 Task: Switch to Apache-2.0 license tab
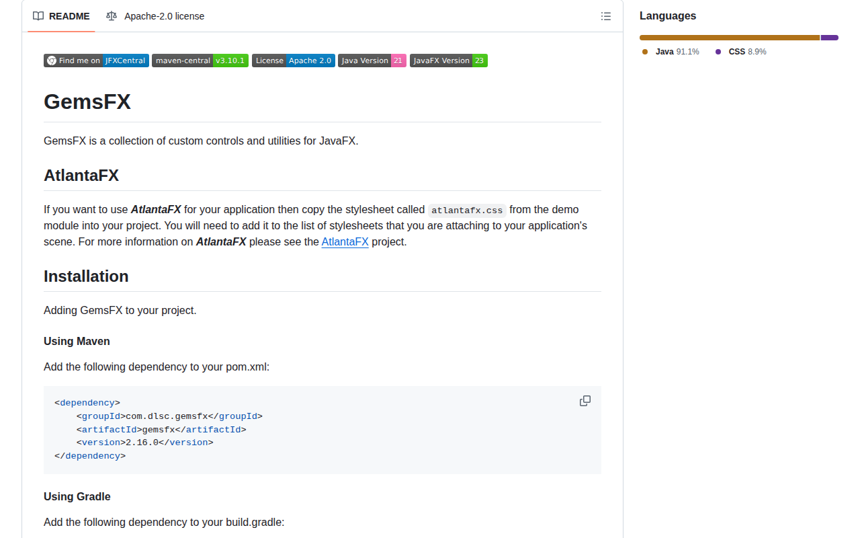[x=155, y=16]
